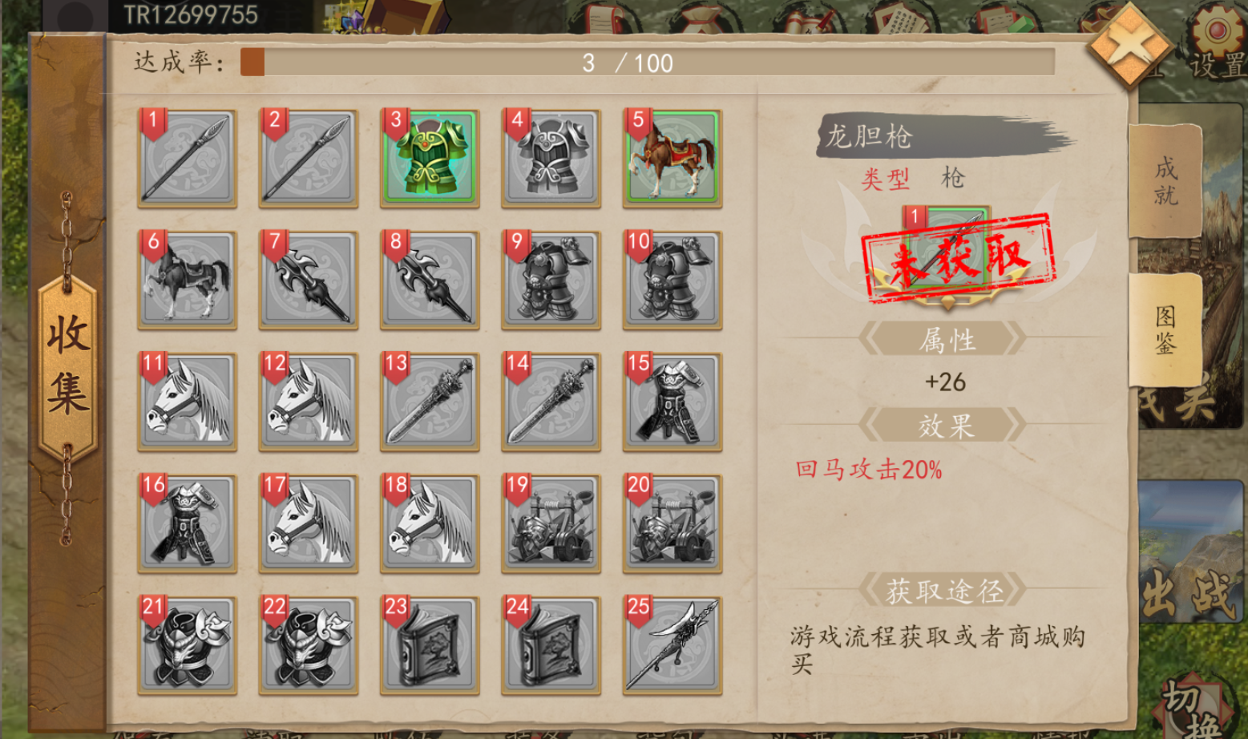This screenshot has height=739, width=1248.
Task: Select the siege cart item 19
Action: pos(551,523)
